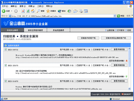The image size is (134, 101).
Task: Expand the links bar chevron
Action: pos(132,15)
